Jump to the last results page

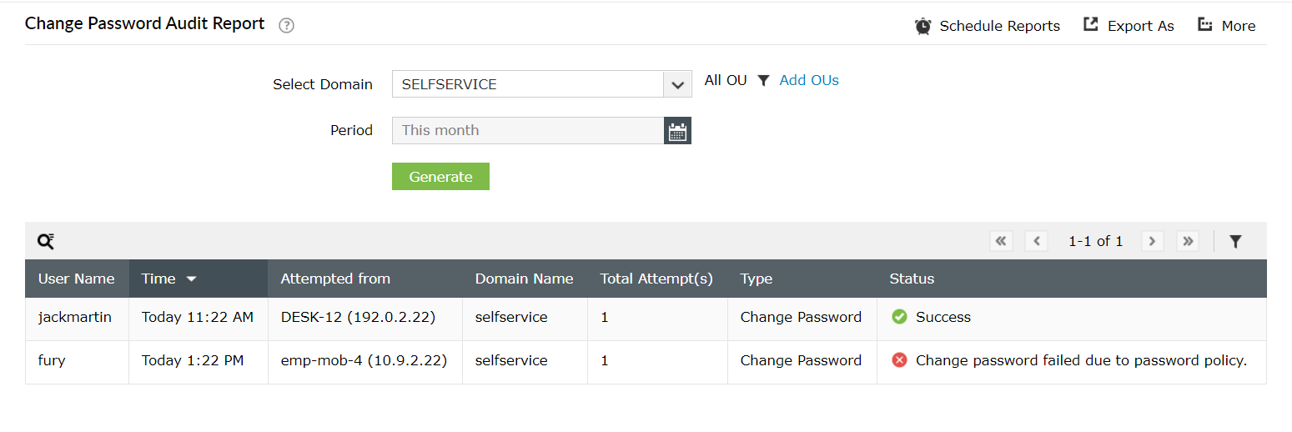[x=1188, y=241]
